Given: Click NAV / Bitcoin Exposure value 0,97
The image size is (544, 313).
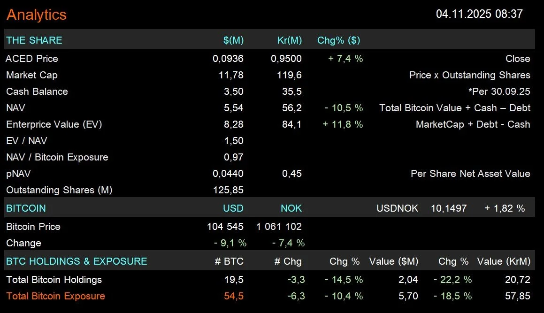Looking at the screenshot, I should coord(233,157).
